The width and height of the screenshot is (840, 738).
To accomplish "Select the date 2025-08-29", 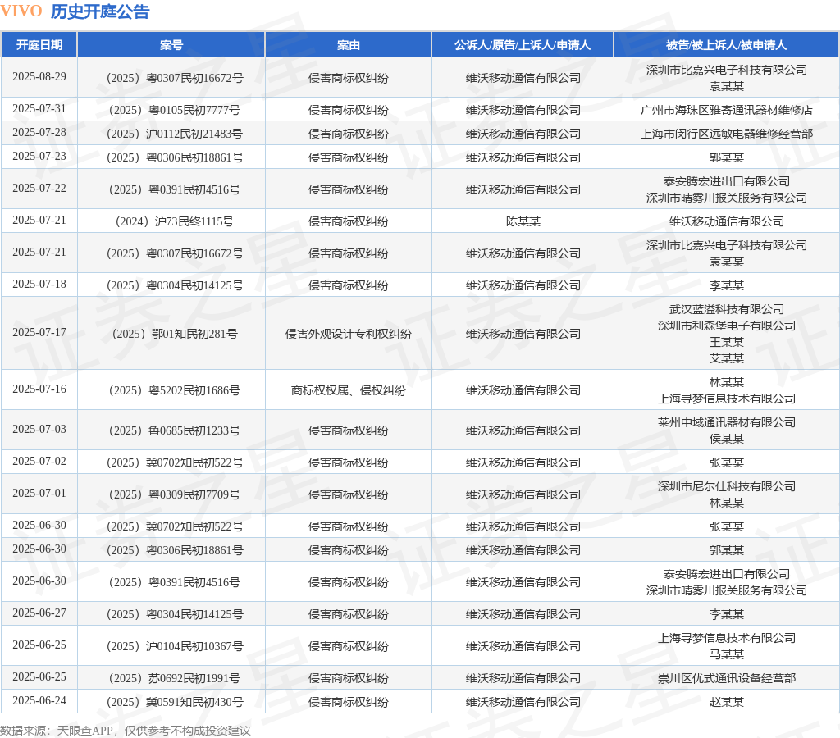I will 39,76.
